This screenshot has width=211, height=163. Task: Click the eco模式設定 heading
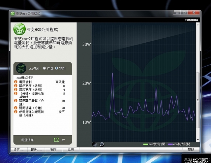click(25, 78)
